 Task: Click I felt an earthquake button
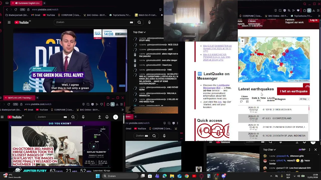[293, 91]
